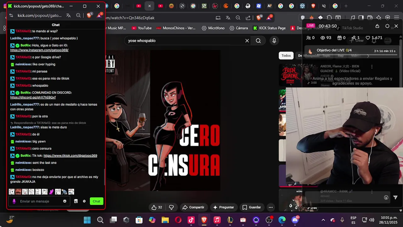Like the YouTube video with 32 likes
This screenshot has width=403, height=227.
point(156,207)
